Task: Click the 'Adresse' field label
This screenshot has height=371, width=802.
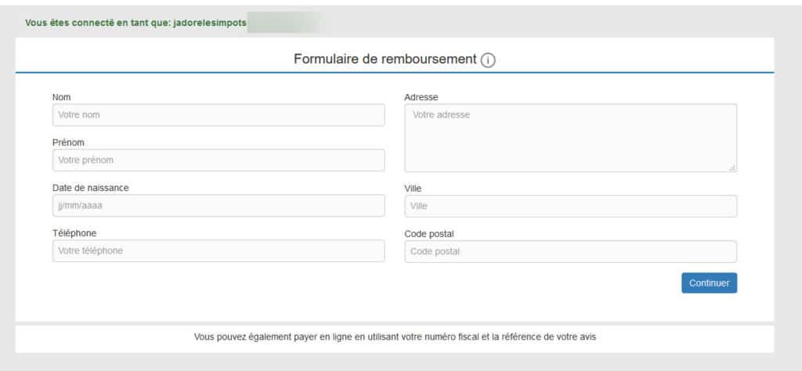Action: 421,97
